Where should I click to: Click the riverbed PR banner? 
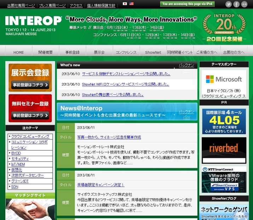pyautogui.click(x=224, y=150)
